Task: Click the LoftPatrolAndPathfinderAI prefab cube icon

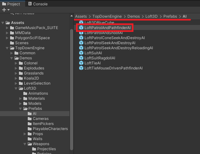Action: pyautogui.click(x=81, y=27)
